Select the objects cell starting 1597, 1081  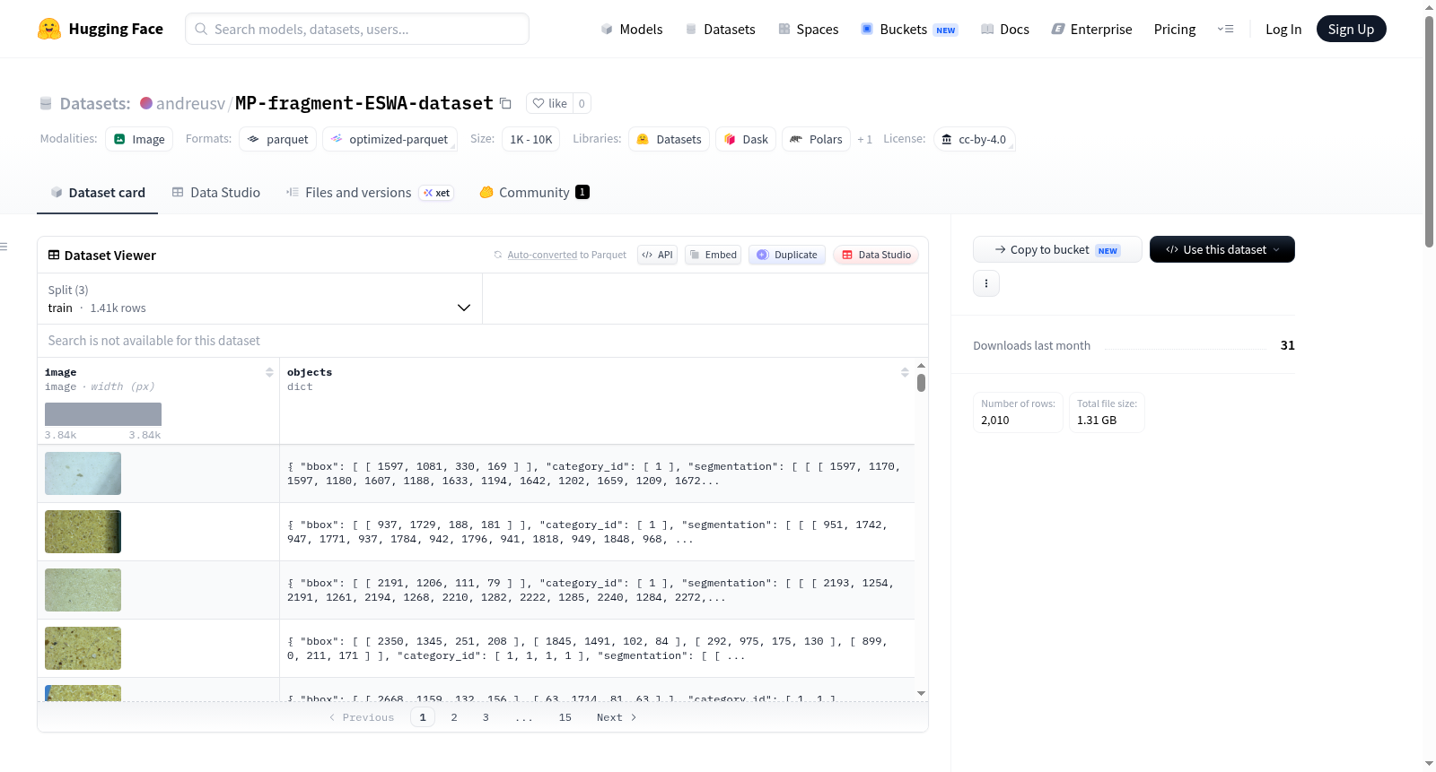597,473
